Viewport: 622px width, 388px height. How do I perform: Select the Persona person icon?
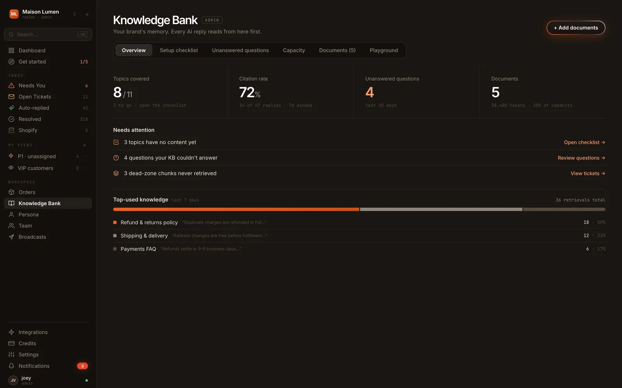(11, 215)
